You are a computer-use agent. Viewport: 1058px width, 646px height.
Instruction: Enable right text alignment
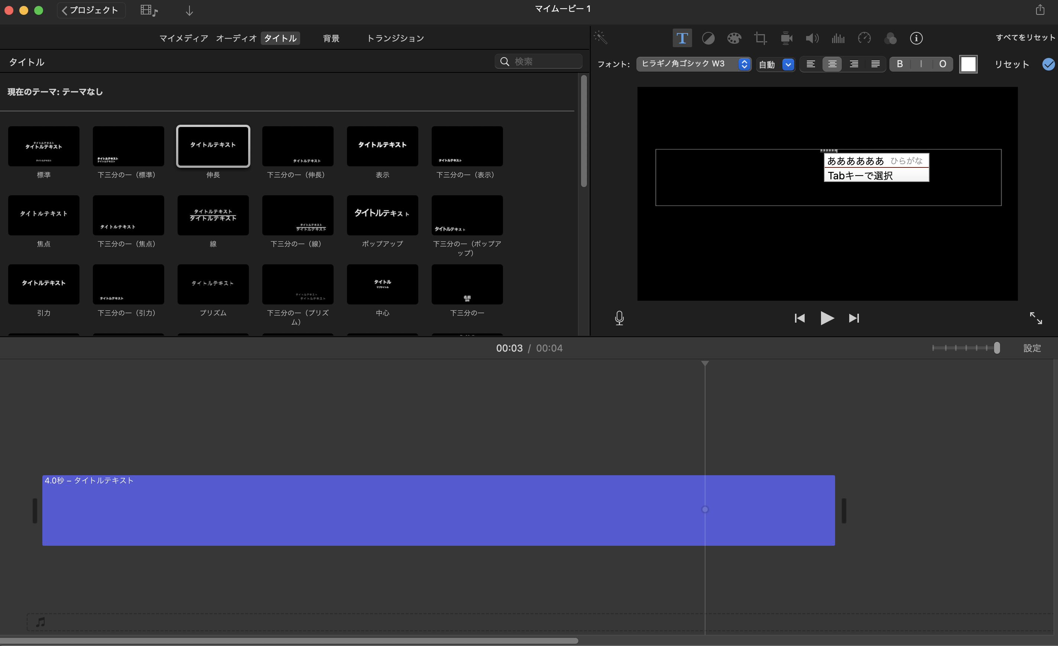854,64
